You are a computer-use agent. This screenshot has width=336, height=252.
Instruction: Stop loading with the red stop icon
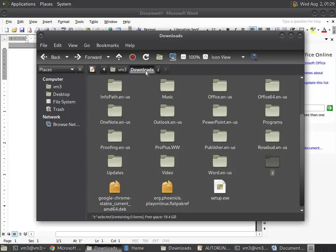coord(133,57)
